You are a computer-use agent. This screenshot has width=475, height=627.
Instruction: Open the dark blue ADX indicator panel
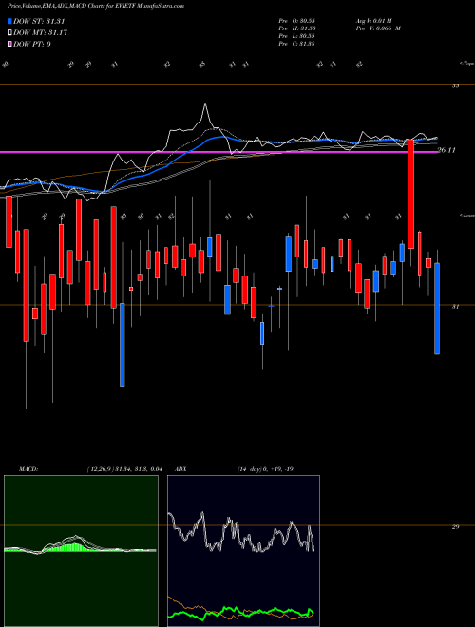243,551
